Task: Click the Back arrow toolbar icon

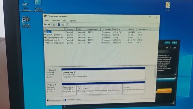Action: coord(45,25)
